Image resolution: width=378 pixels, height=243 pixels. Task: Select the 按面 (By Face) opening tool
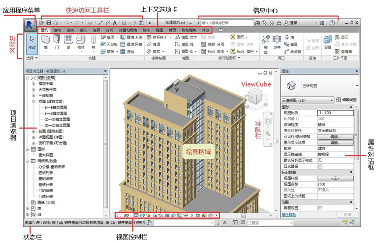[265, 44]
